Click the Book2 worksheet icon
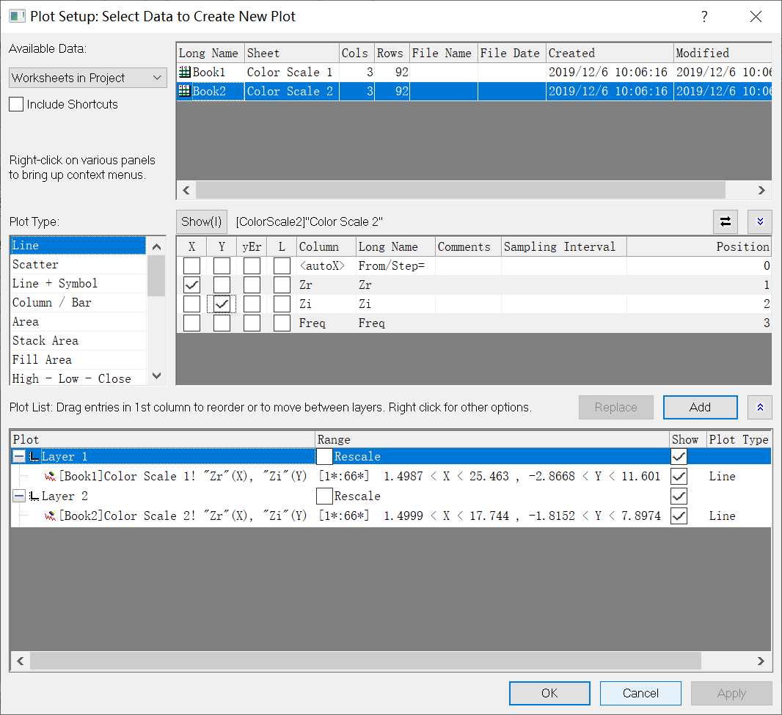This screenshot has height=715, width=782. 185,91
